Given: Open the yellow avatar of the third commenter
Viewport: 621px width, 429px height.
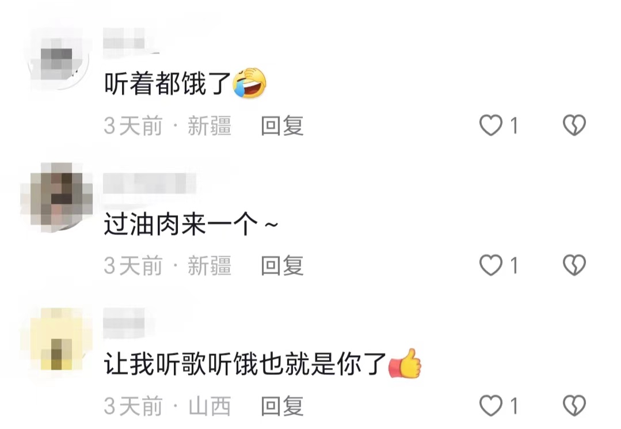Looking at the screenshot, I should coord(59,340).
